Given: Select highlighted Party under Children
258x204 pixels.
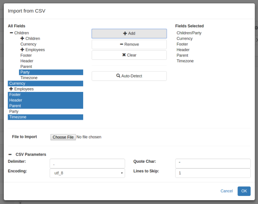Looking at the screenshot, I should point(51,72).
